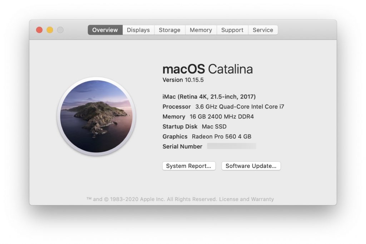Image resolution: width=366 pixels, height=244 pixels.
Task: Open System Report
Action: 189,166
